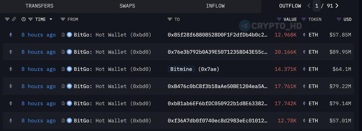Switch to the INFLOW tab
The image size is (362, 131).
215,6
